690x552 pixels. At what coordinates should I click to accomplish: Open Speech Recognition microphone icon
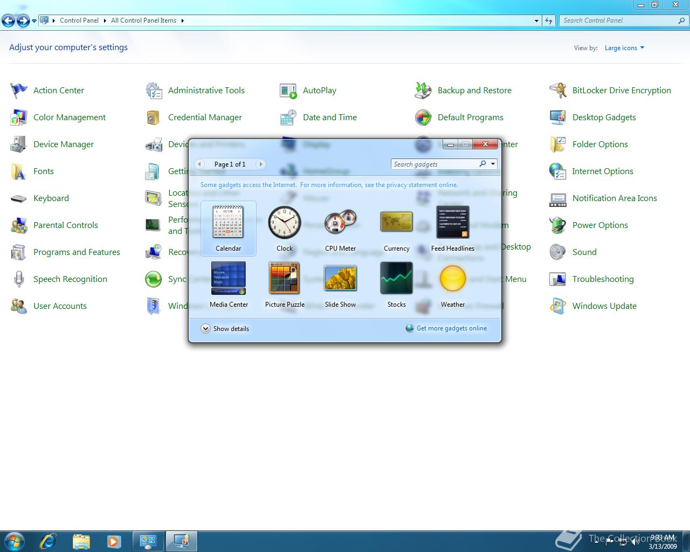(x=19, y=279)
